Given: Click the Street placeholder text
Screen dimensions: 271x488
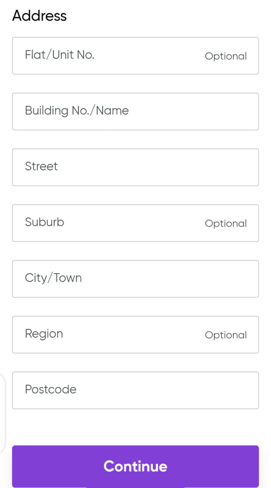Looking at the screenshot, I should (41, 166).
